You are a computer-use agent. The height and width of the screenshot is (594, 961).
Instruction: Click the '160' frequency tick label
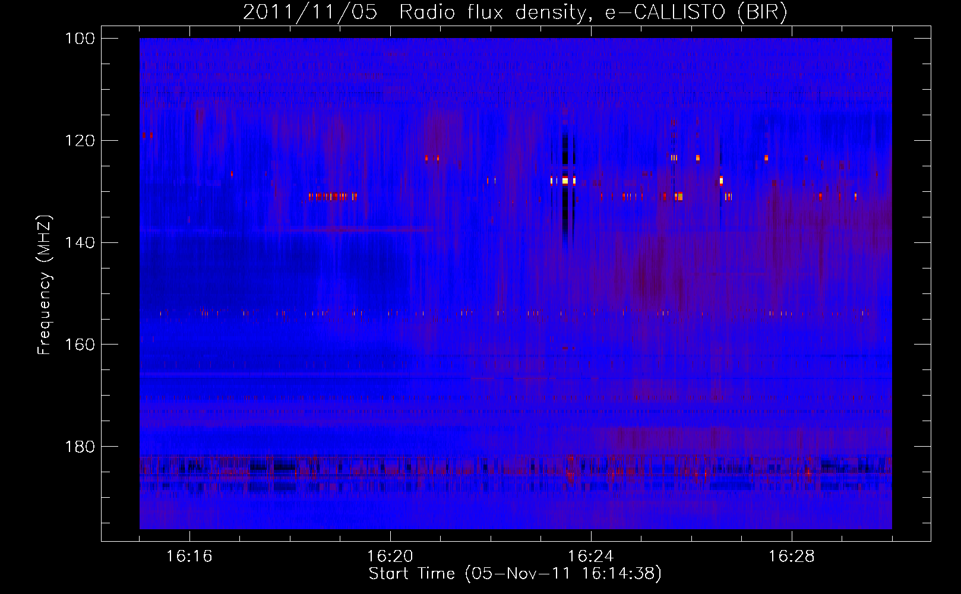coord(80,345)
